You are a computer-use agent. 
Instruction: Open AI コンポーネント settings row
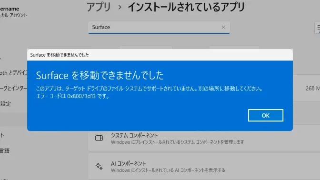204,166
